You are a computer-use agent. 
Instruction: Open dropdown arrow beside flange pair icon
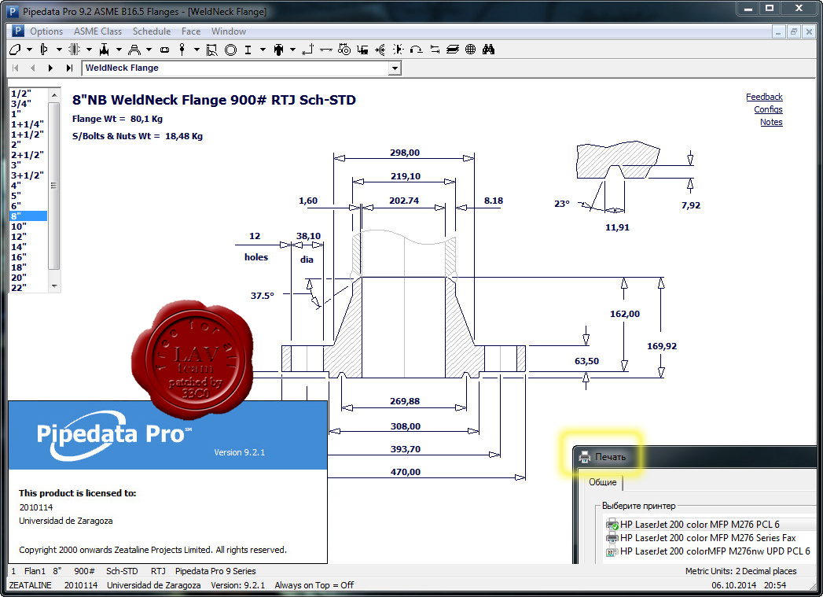(90, 50)
